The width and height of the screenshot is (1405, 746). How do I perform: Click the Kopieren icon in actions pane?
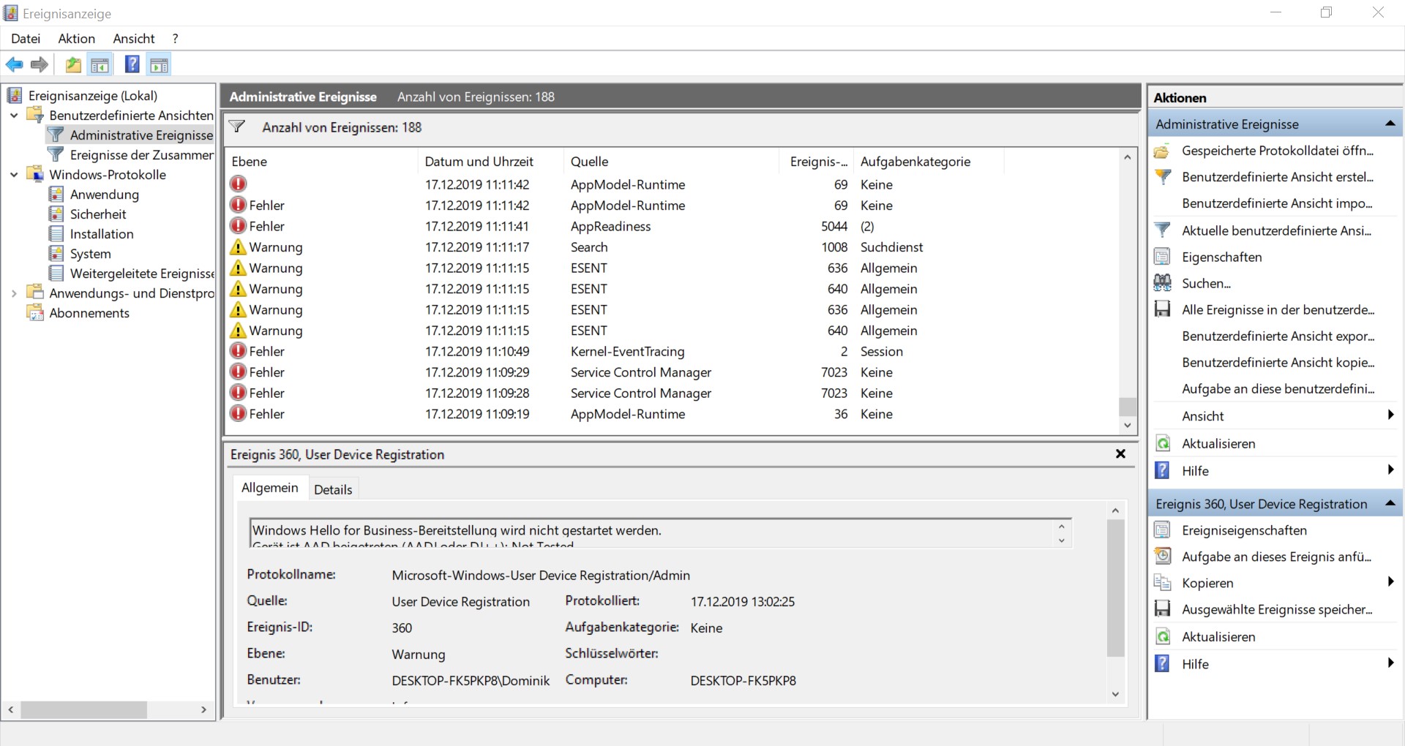[x=1162, y=583]
